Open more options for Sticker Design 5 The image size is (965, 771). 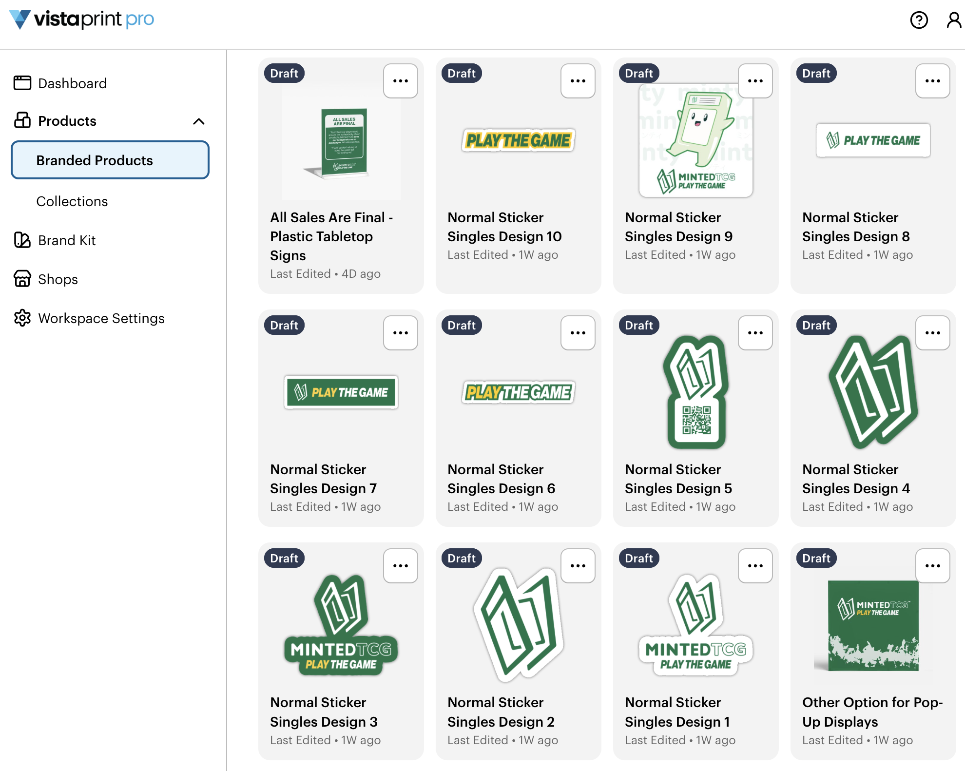pos(755,333)
